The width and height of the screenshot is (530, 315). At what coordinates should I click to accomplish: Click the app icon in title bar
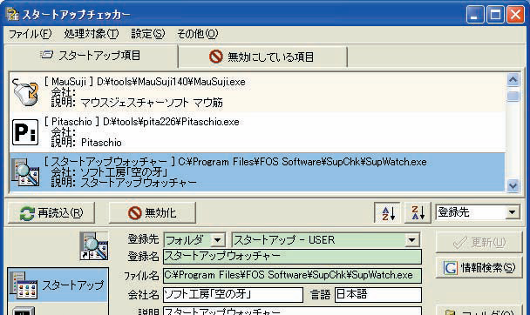click(12, 14)
